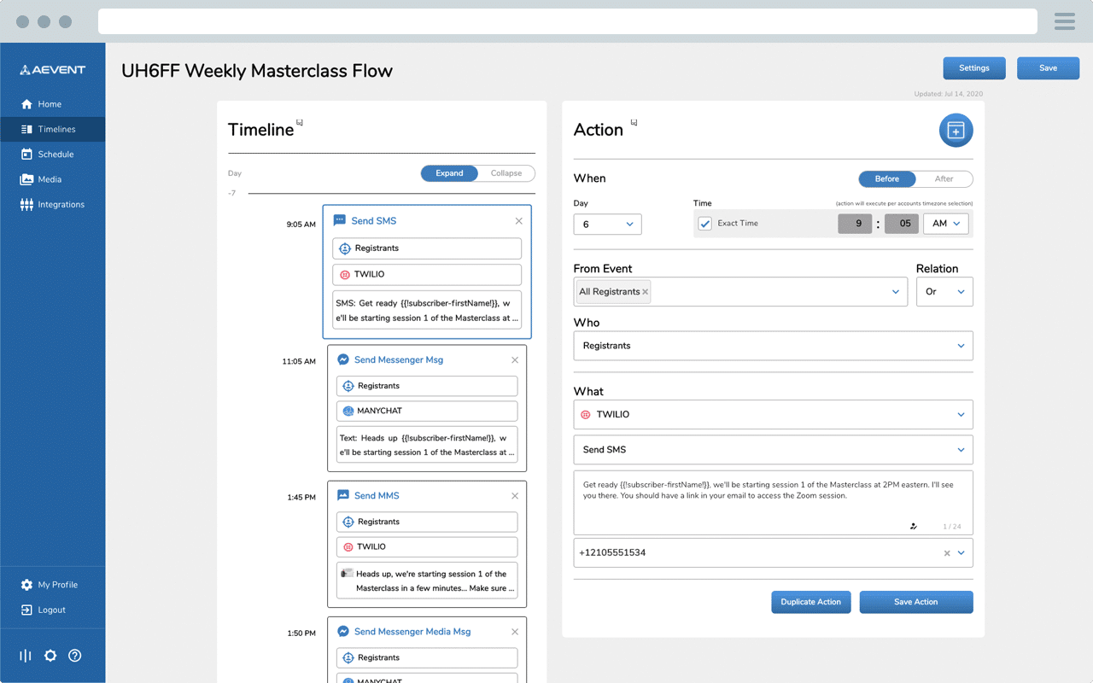1093x683 pixels.
Task: Clear the phone number +12105551534 field
Action: click(946, 553)
